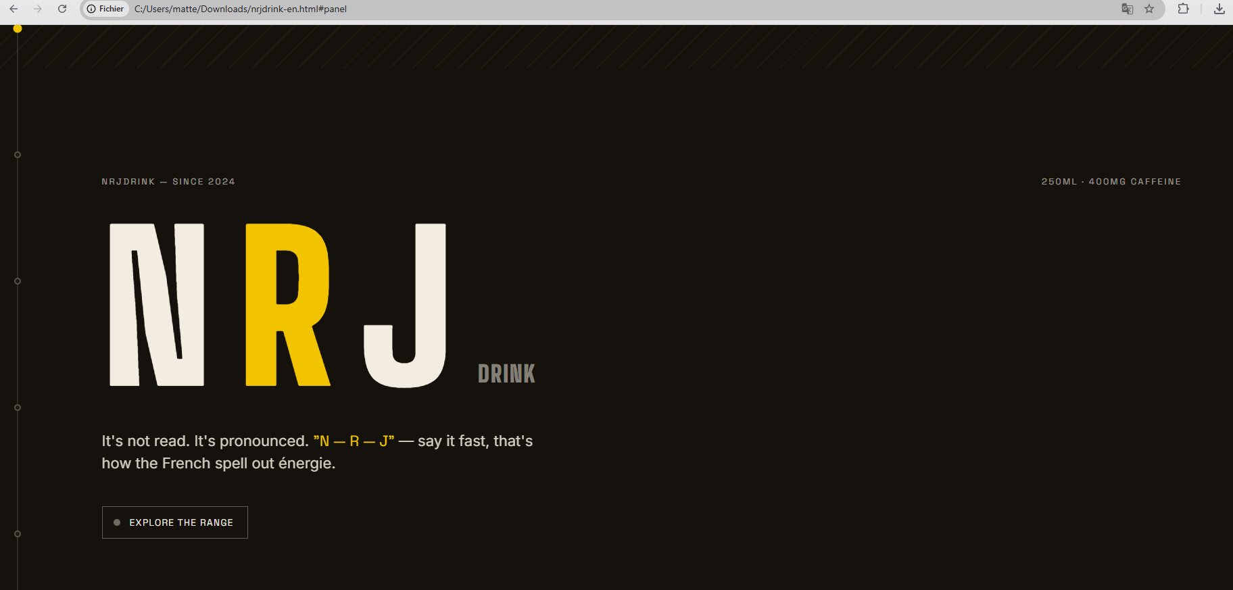
Task: Click the large white J letter
Action: click(x=405, y=305)
